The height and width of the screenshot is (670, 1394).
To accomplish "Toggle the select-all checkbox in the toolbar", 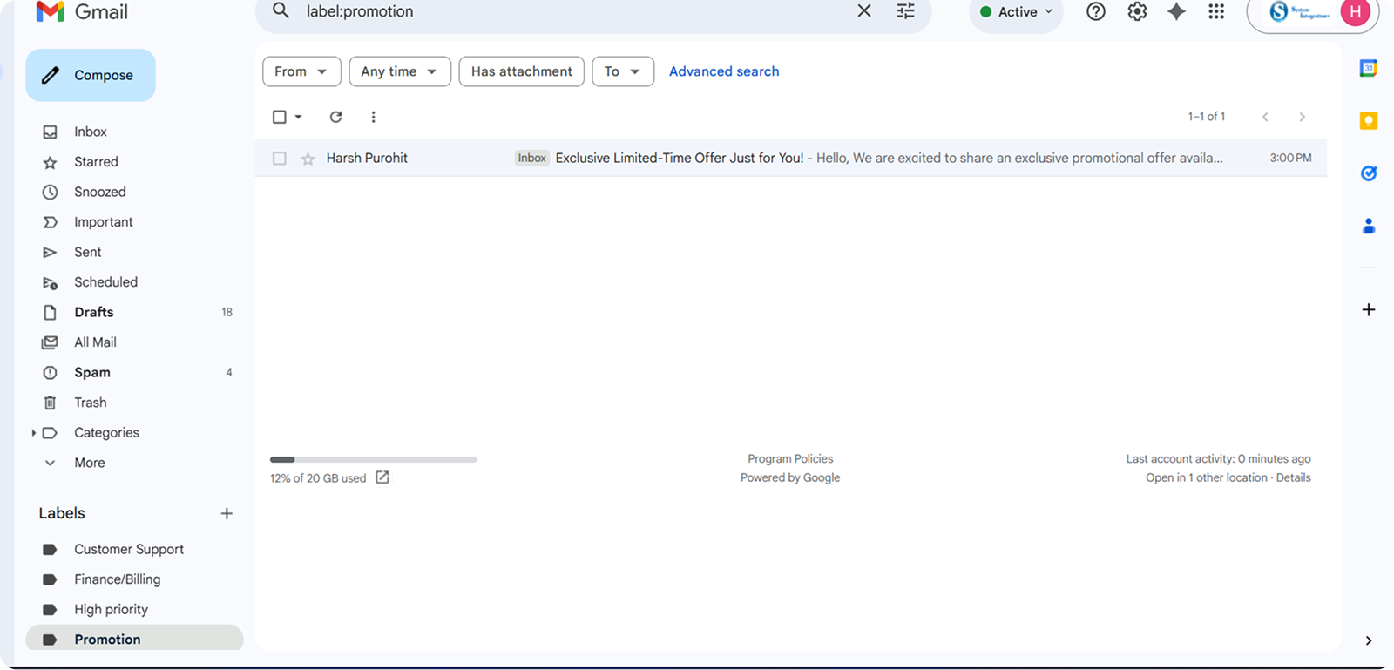I will [x=280, y=117].
